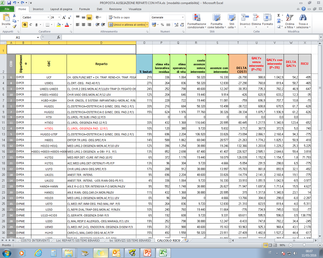
Task: Toggle top vertical alignment
Action: point(78,17)
